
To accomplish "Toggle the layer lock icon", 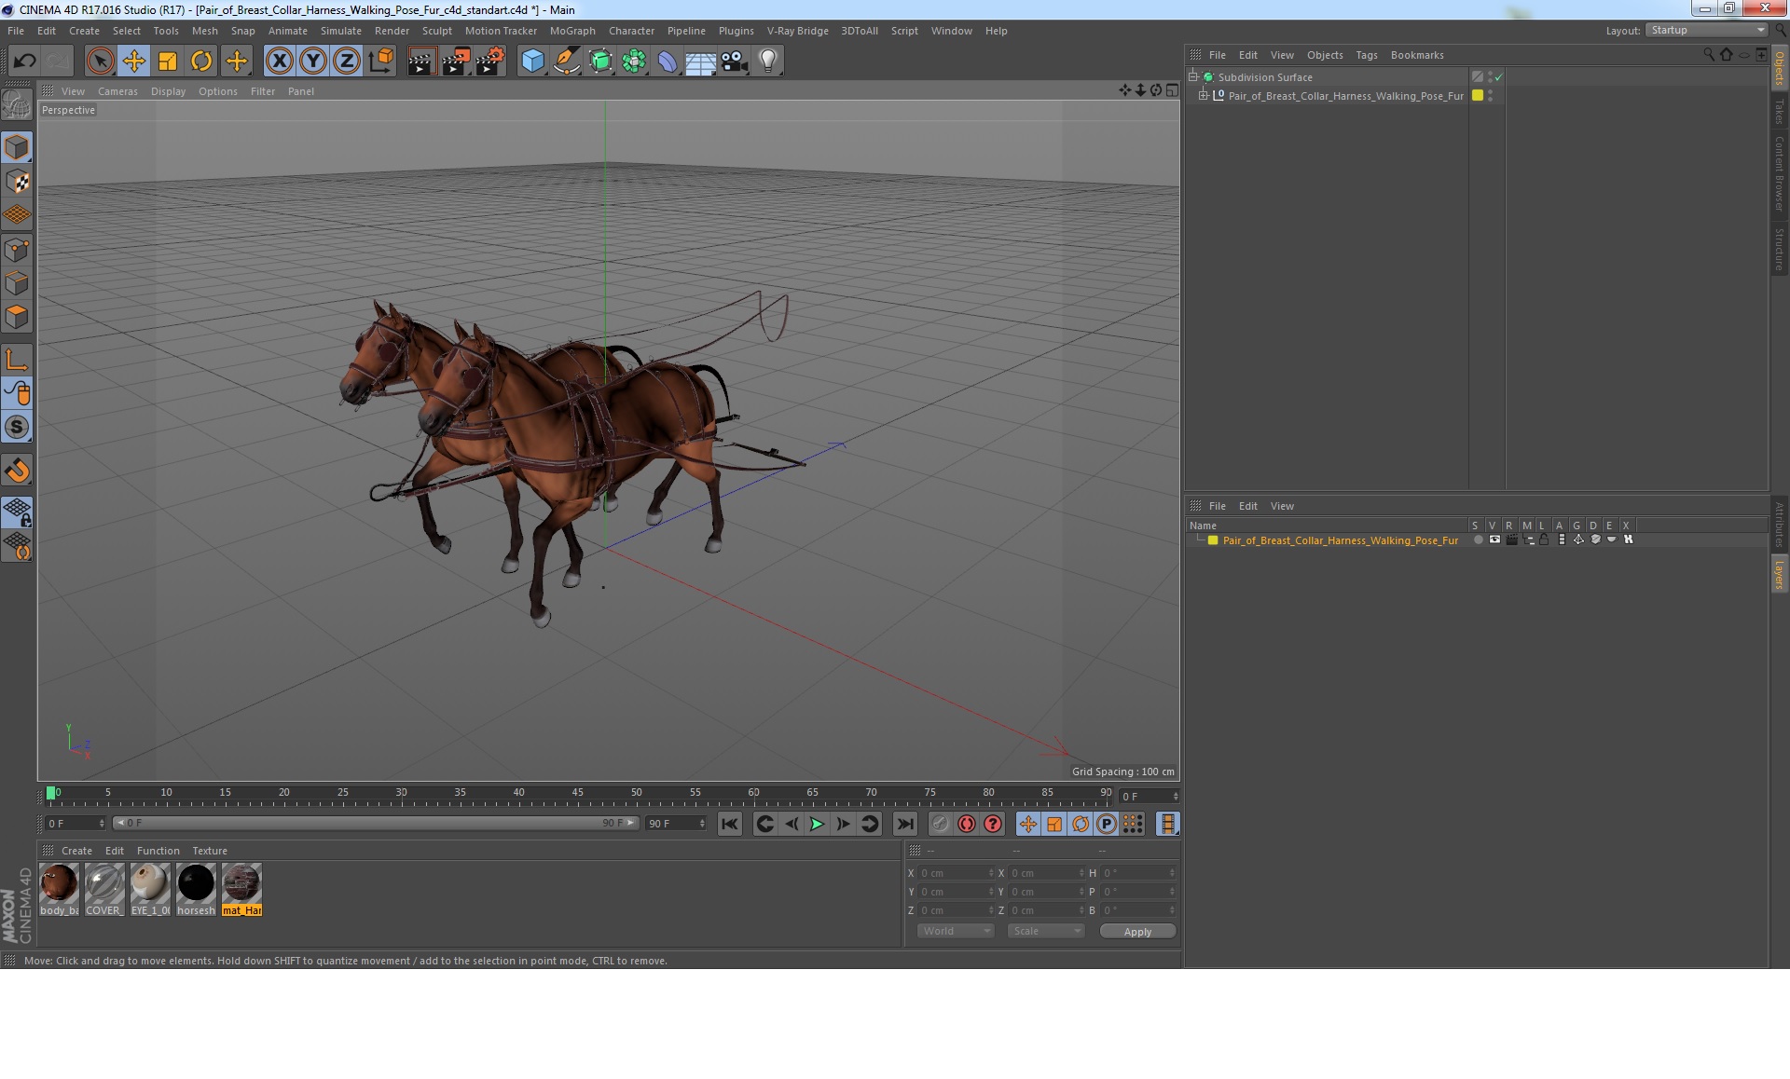I will tap(1545, 540).
